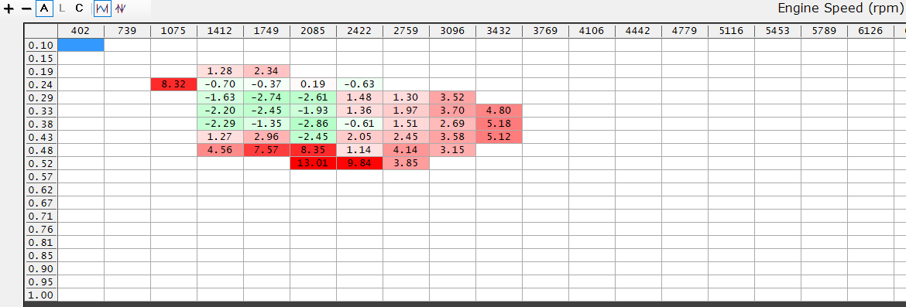Click the cell showing 5.18
906x307 pixels.
click(x=499, y=124)
